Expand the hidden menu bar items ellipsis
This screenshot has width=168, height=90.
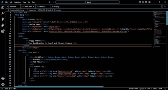click(38, 2)
